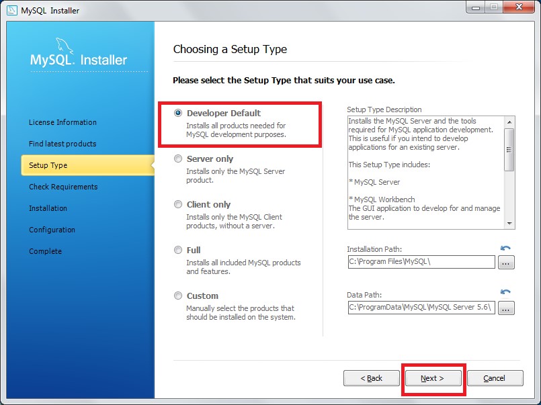Click the 'Choosing a Setup Type' heading
This screenshot has height=405, width=541.
tap(230, 49)
